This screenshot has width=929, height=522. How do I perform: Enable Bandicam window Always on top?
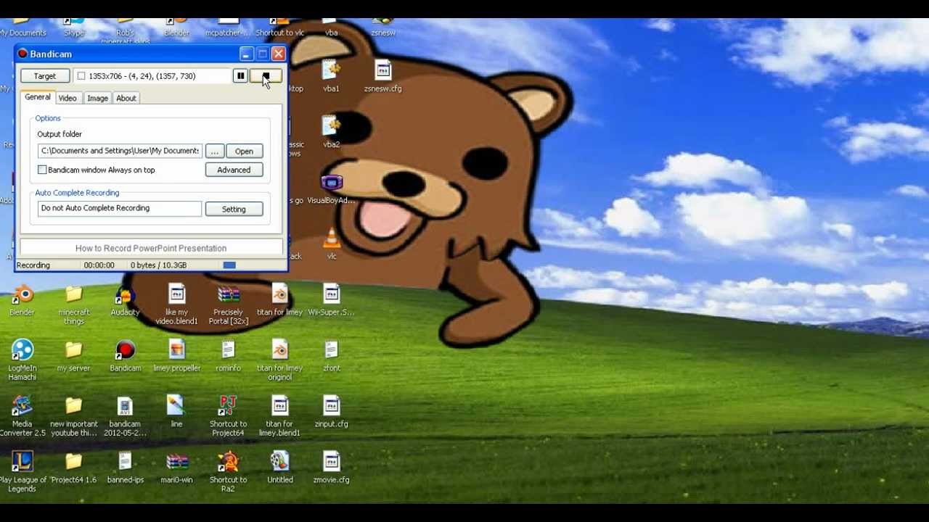coord(42,170)
